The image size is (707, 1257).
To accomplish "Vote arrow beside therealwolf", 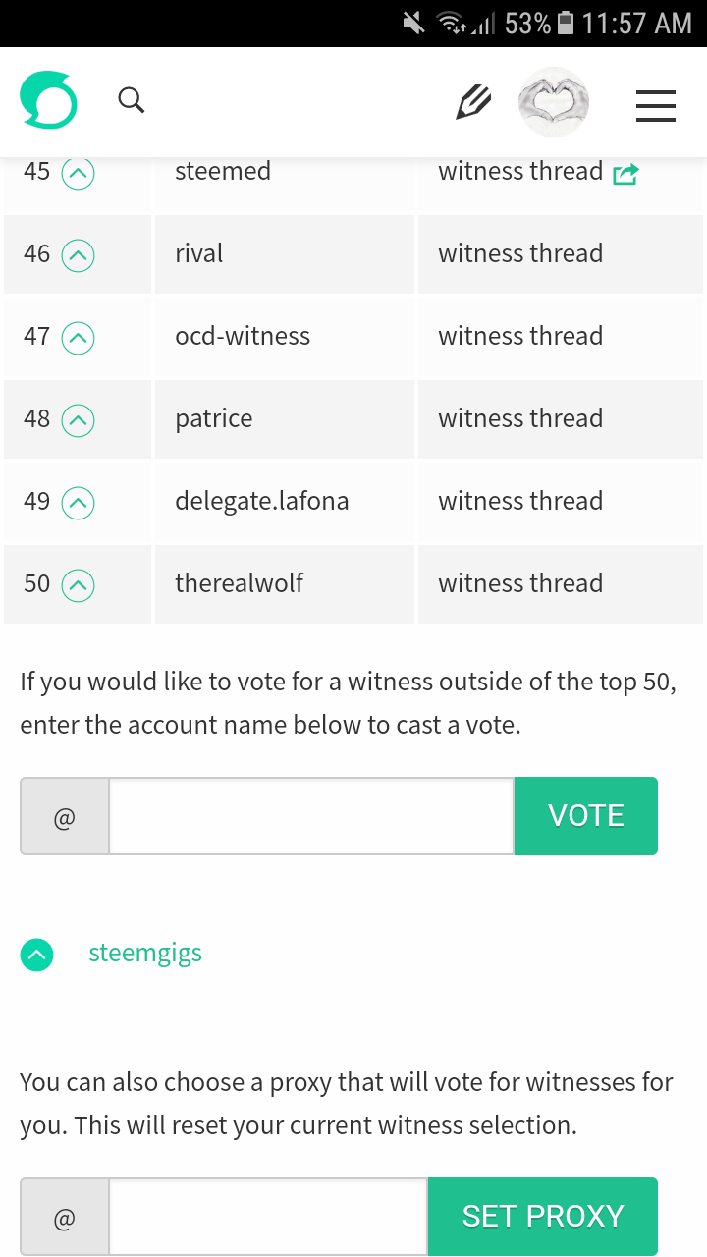I will (79, 586).
